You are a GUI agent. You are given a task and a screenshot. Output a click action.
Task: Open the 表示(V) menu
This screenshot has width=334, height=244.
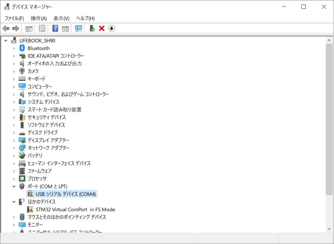(x=61, y=18)
